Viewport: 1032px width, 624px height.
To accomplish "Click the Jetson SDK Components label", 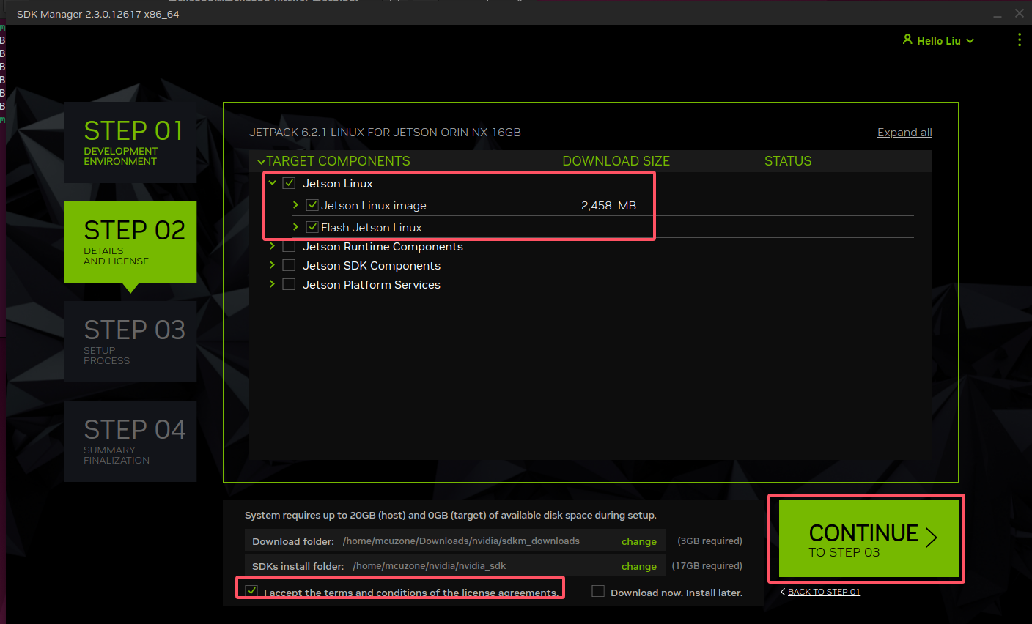I will [372, 266].
